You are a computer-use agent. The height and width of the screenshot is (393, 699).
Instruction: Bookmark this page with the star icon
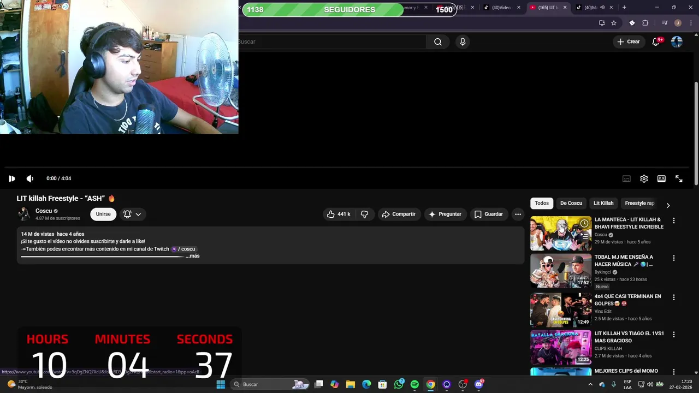tap(614, 23)
